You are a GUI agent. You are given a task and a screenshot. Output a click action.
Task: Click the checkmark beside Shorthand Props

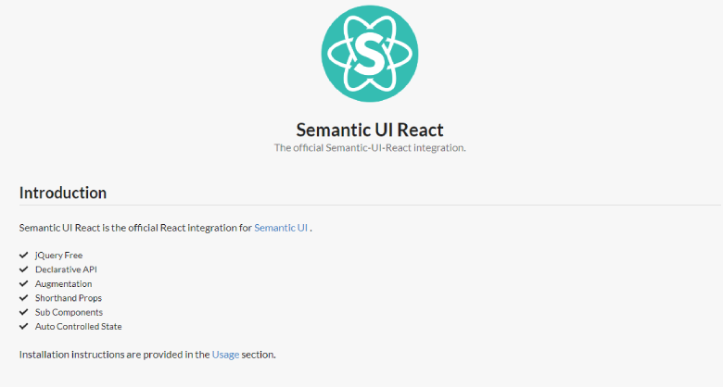[x=24, y=297]
